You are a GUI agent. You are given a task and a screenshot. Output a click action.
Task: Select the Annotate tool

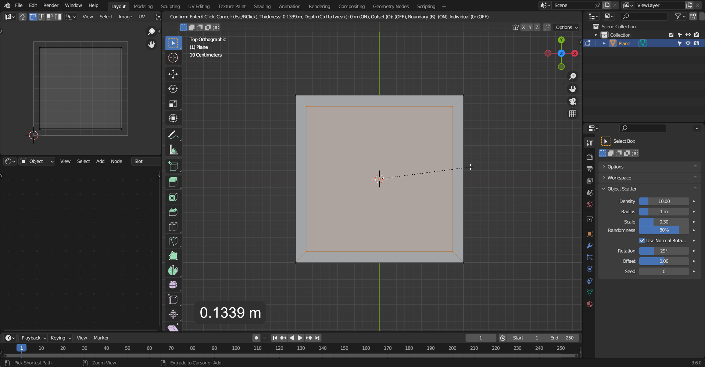point(173,135)
